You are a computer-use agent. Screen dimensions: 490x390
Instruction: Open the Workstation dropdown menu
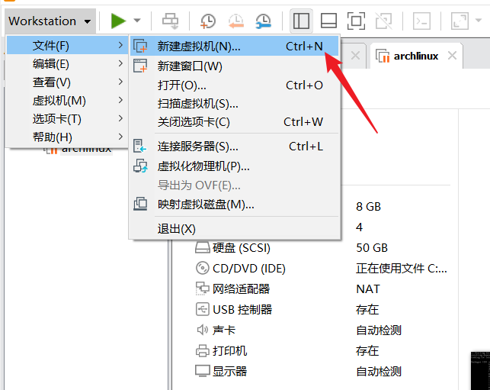pos(50,21)
